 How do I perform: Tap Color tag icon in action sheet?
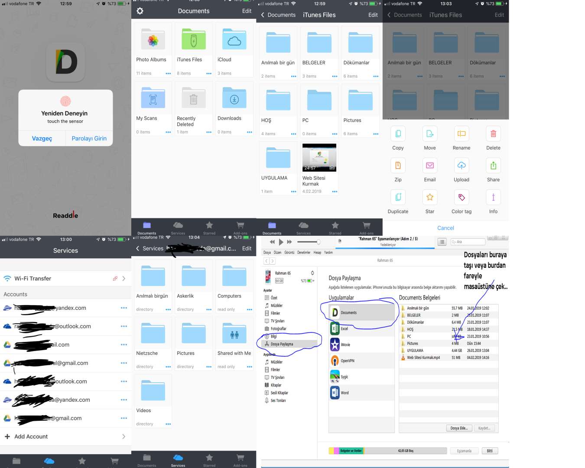pyautogui.click(x=461, y=197)
